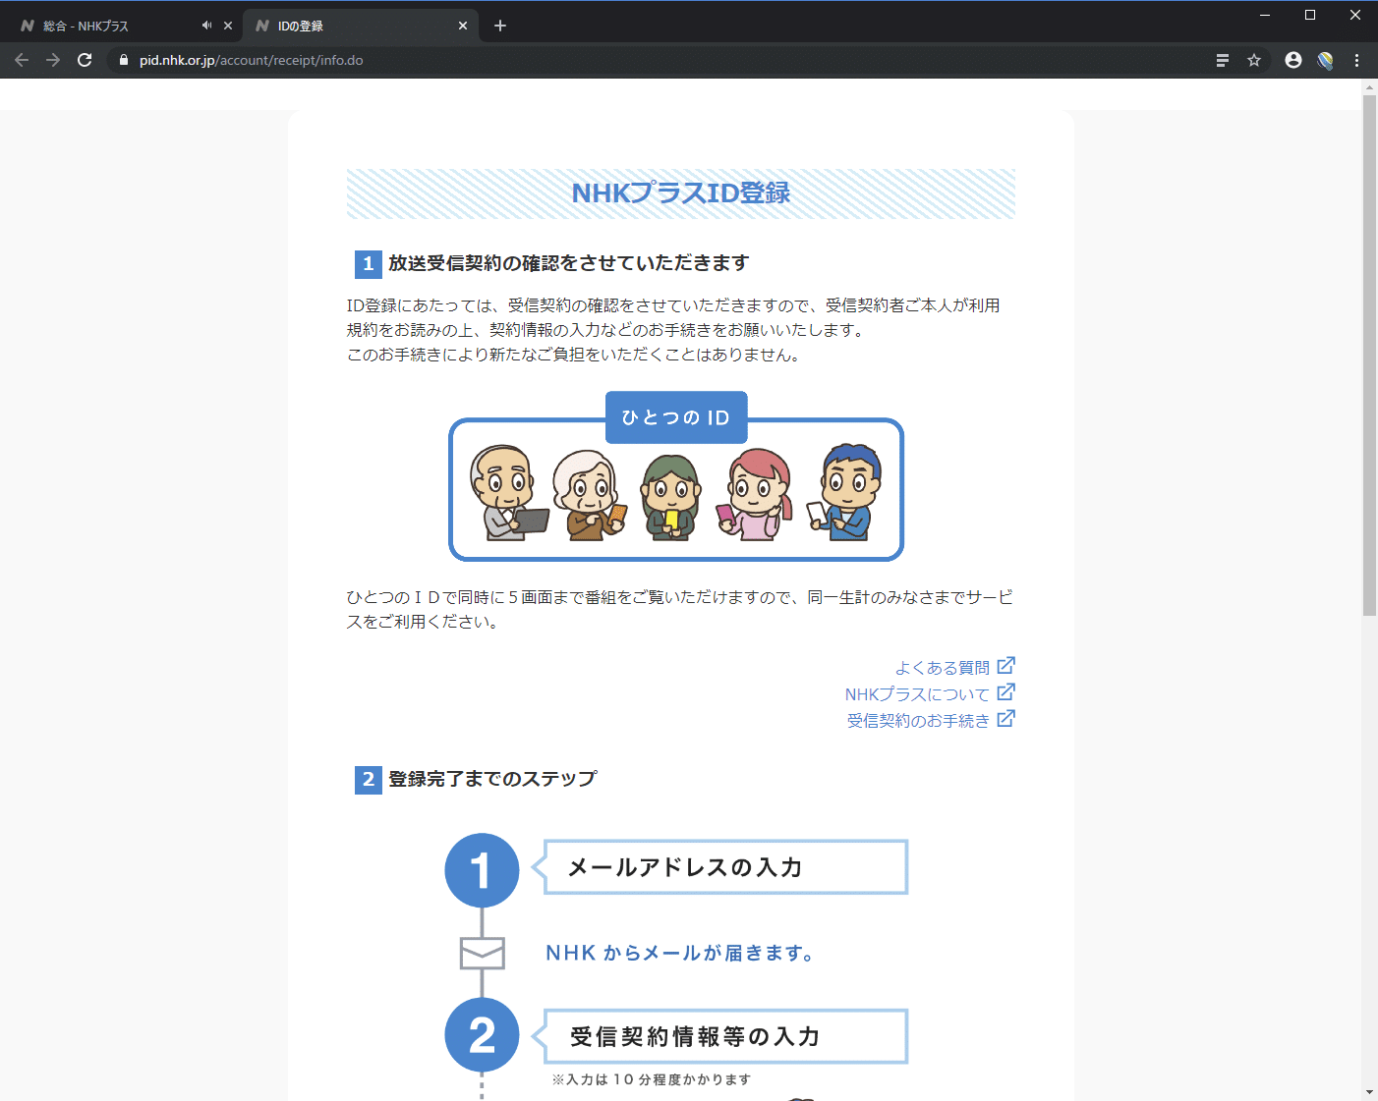Click the page vertical scrollbar thumb

pos(1369,356)
